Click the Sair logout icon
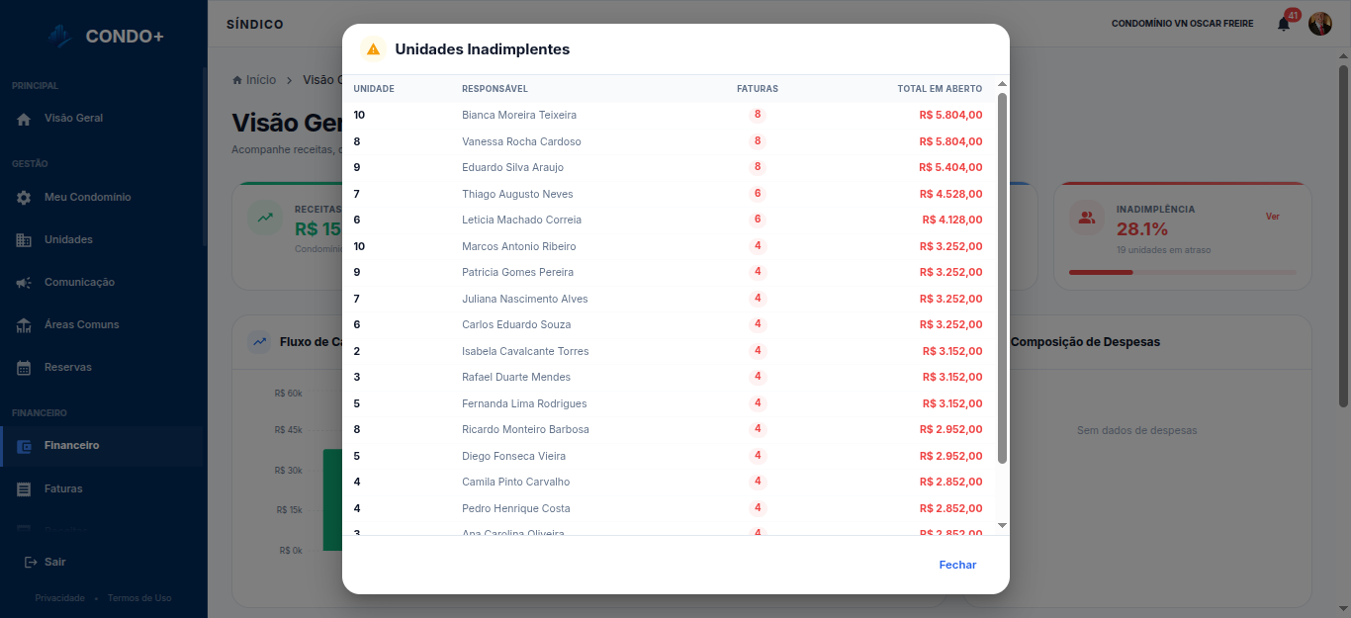 click(x=31, y=562)
